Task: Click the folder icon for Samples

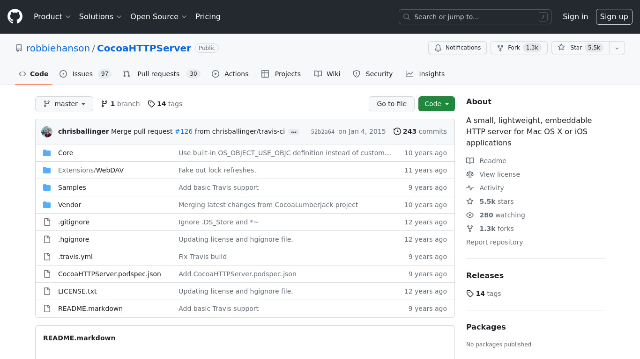Action: point(47,187)
